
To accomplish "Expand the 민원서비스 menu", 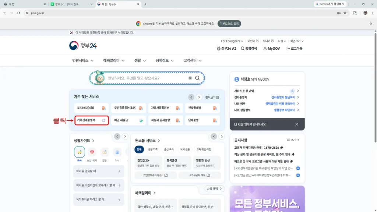I will (x=83, y=61).
